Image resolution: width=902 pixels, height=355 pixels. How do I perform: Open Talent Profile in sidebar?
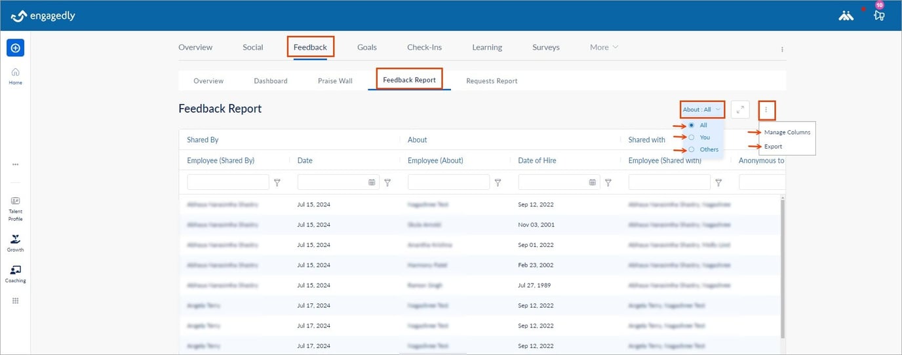point(16,209)
